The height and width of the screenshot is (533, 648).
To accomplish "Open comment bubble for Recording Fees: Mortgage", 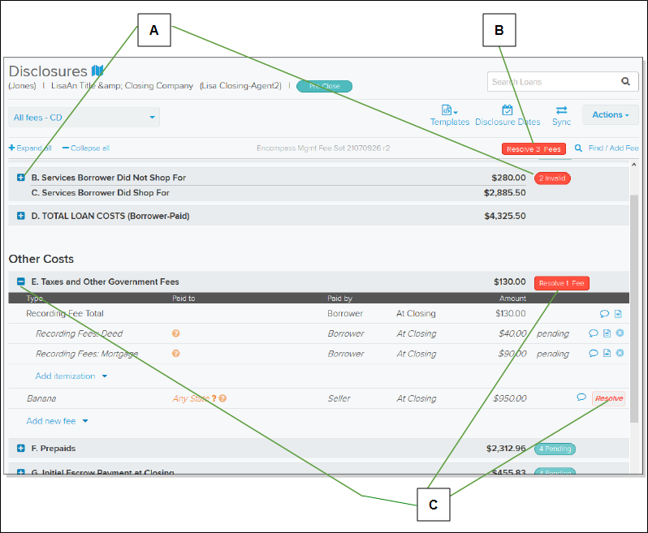I will (x=594, y=353).
